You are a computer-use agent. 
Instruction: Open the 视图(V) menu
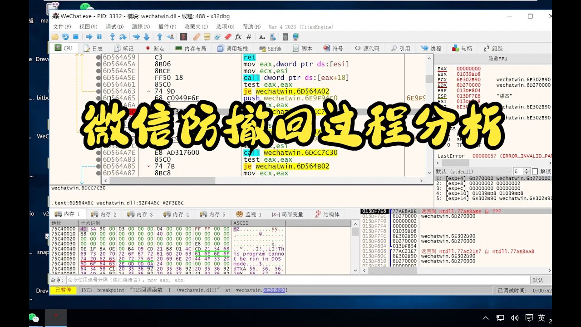88,27
